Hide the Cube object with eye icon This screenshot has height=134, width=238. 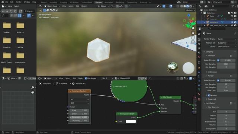click(232, 16)
